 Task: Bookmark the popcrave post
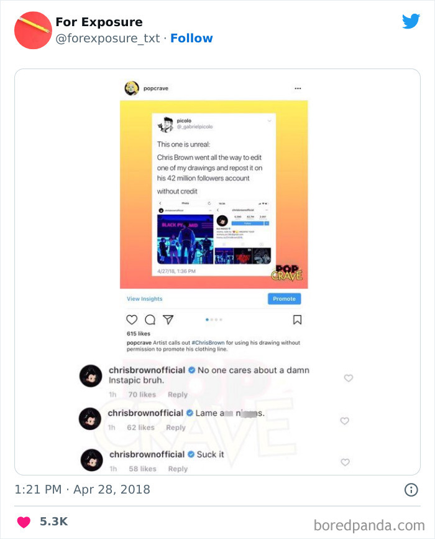(x=297, y=320)
